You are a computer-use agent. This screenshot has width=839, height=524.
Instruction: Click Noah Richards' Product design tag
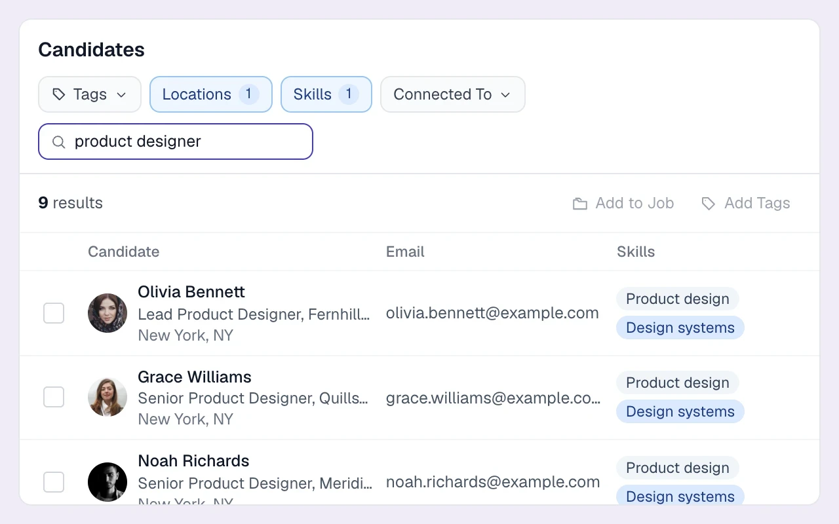click(x=678, y=468)
